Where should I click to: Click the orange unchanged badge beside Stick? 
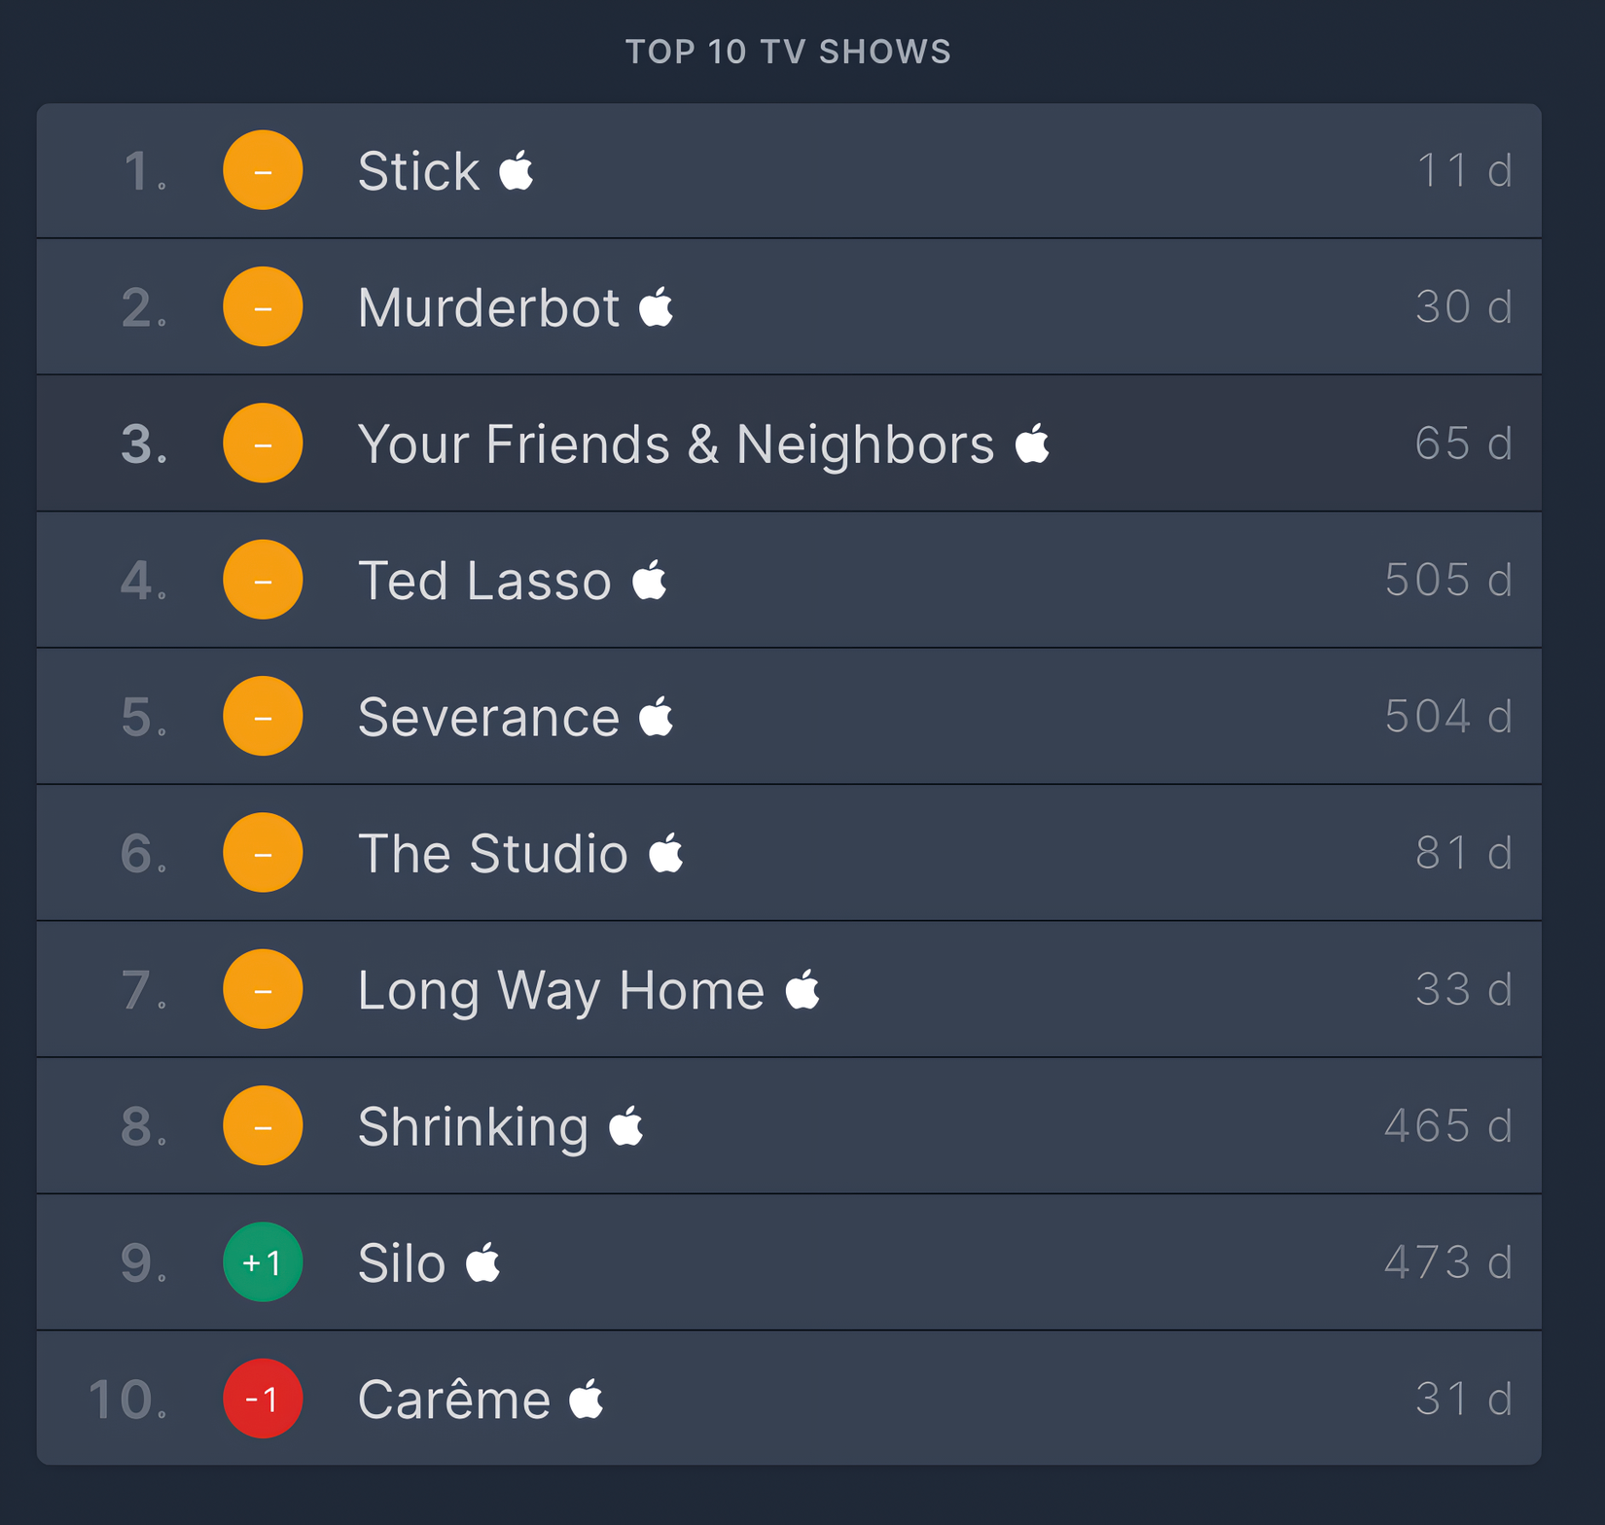[263, 170]
